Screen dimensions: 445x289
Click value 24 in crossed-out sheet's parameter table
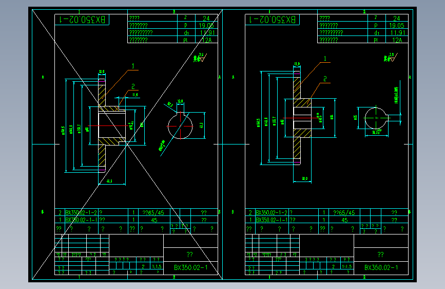click(x=206, y=18)
